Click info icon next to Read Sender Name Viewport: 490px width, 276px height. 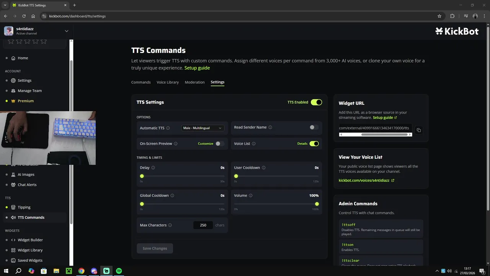[x=270, y=127]
